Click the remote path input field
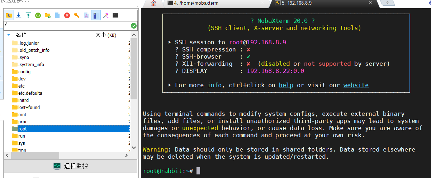 coord(66,26)
